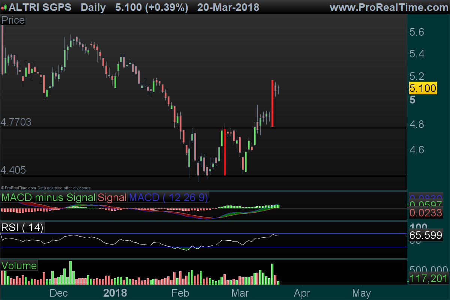Viewport: 450px width, 300px height.
Task: Click the Daily timeframe label
Action: tap(93, 7)
